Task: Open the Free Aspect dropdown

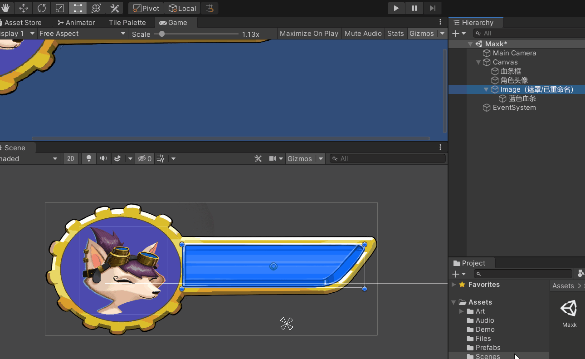Action: [x=82, y=33]
